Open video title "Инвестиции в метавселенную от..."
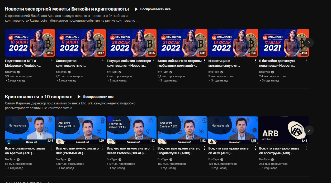Image resolution: width=331 pixels, height=183 pixels. (x=224, y=63)
